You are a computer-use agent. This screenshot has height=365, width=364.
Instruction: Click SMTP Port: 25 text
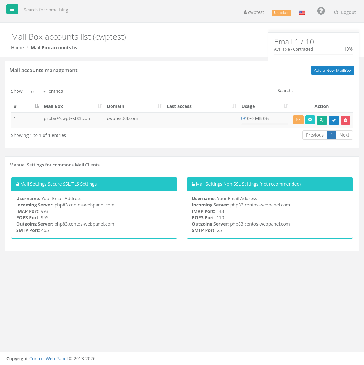coord(207,230)
